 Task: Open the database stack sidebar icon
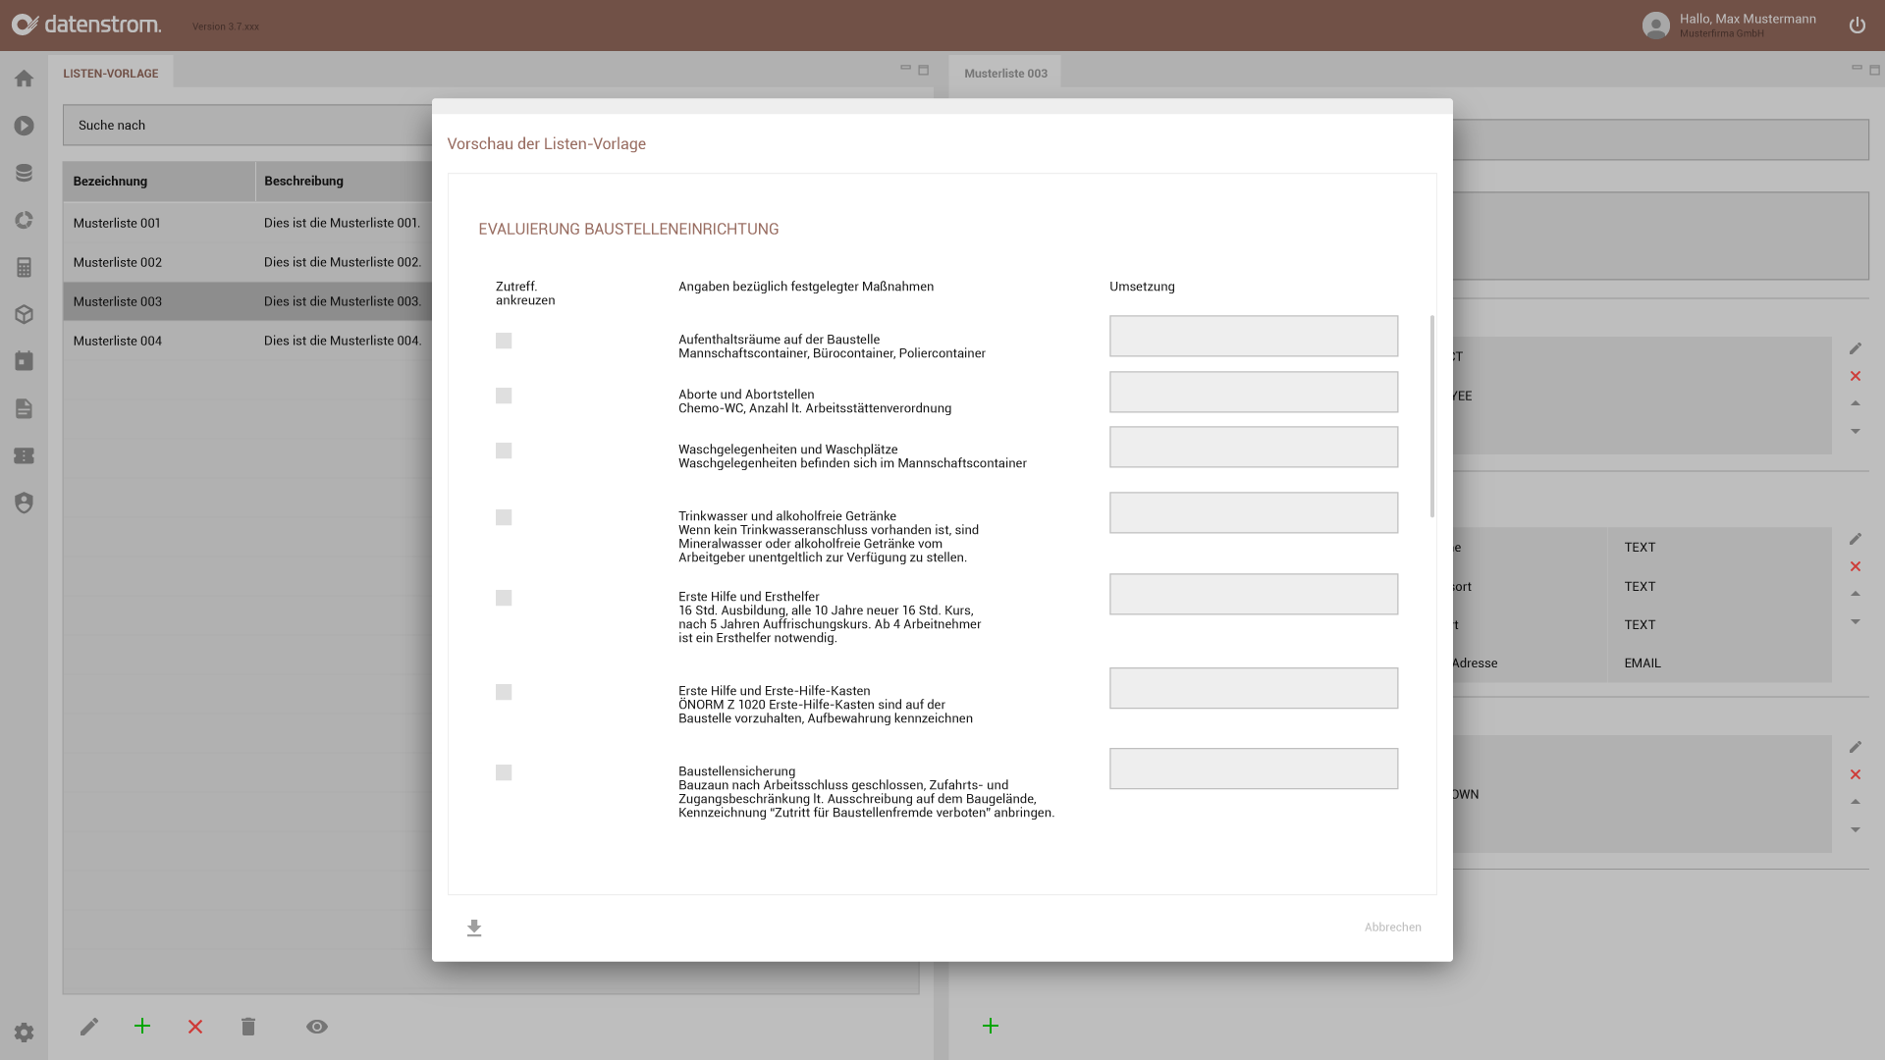coord(24,173)
